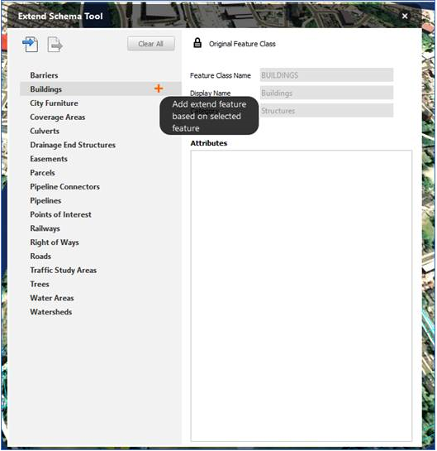Select Right of Ways entry
Screen dimensions: 437x451
click(x=55, y=242)
